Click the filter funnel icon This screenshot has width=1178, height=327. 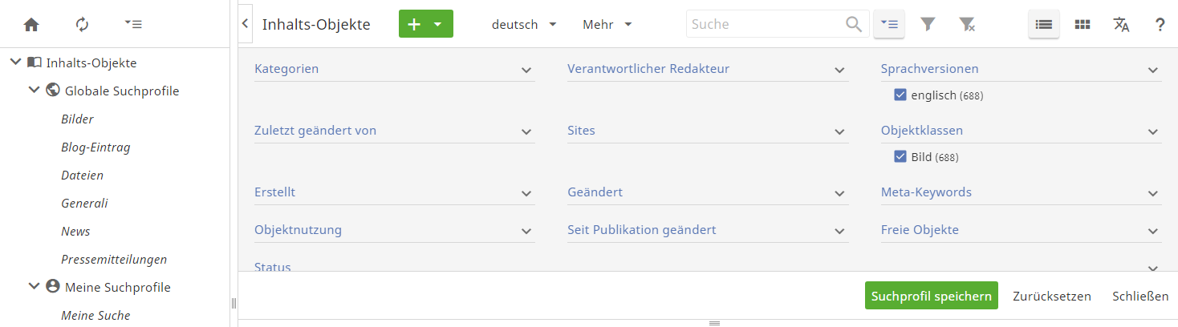(x=928, y=24)
